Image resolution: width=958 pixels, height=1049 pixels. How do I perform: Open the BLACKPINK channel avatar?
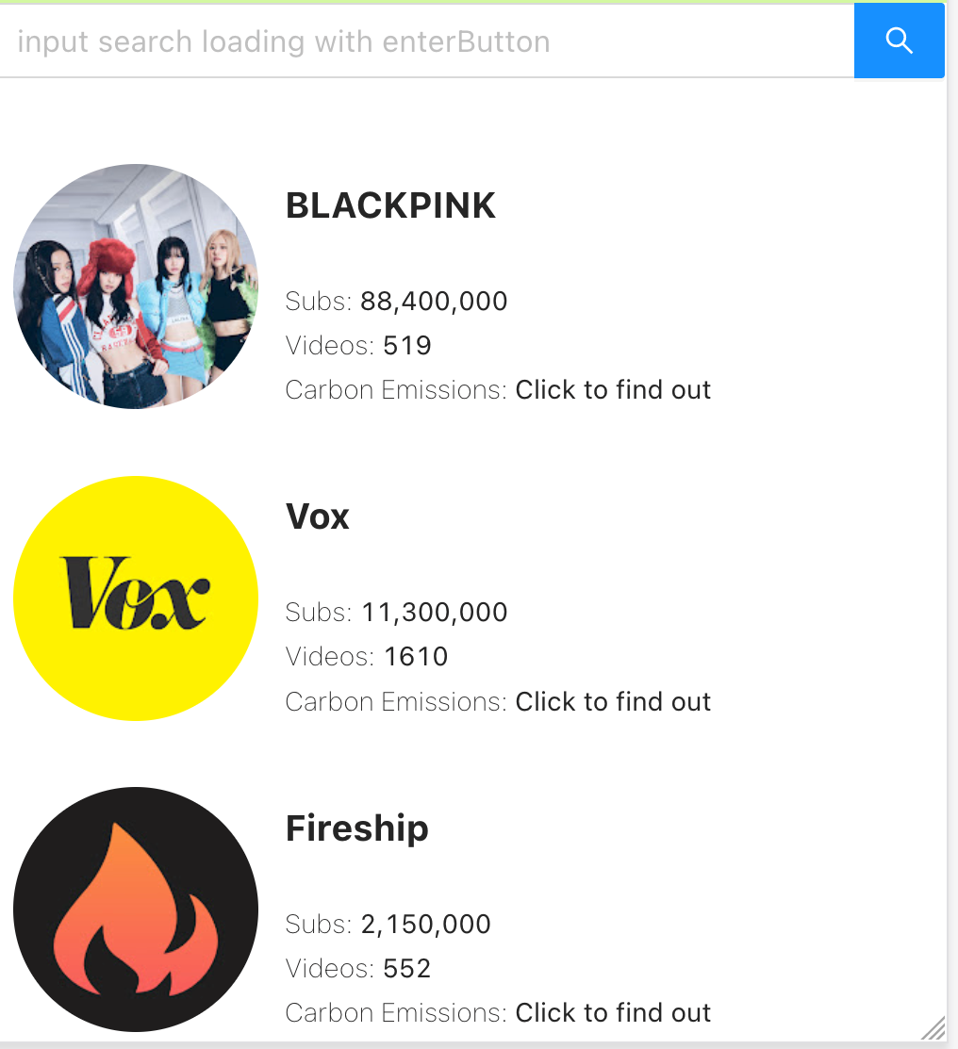point(136,287)
